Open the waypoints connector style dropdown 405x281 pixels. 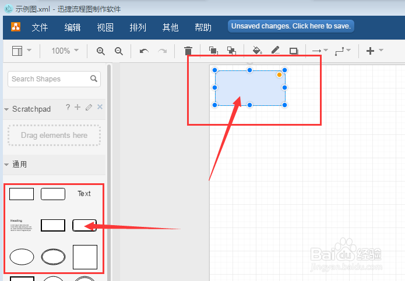point(343,51)
